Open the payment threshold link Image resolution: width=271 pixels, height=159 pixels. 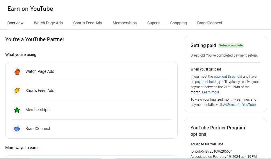228,77
